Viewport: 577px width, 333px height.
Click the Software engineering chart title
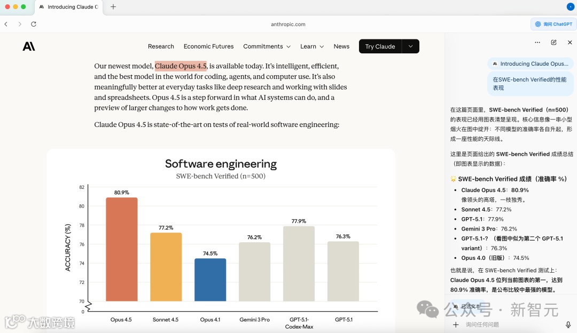point(221,163)
